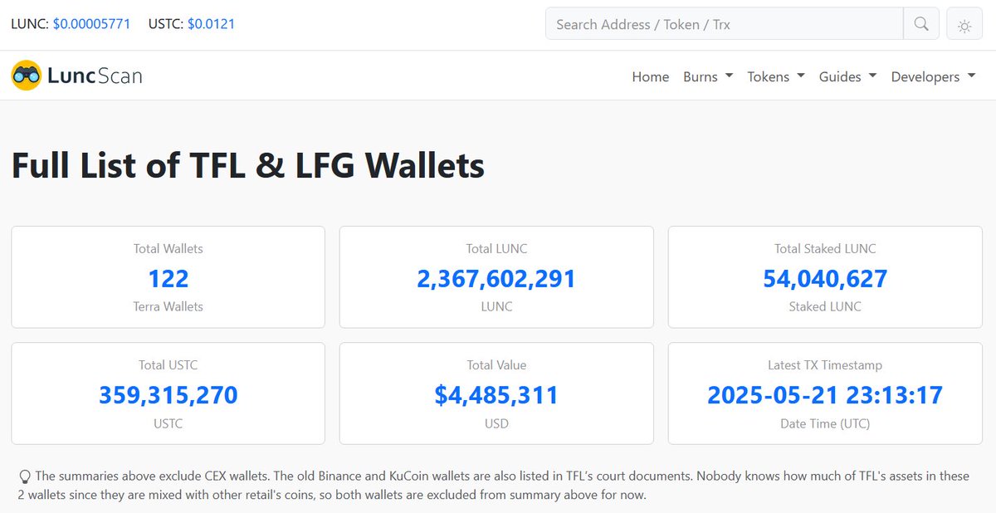Focus the Search Address / Token / Trx field
This screenshot has width=996, height=513.
(x=724, y=24)
